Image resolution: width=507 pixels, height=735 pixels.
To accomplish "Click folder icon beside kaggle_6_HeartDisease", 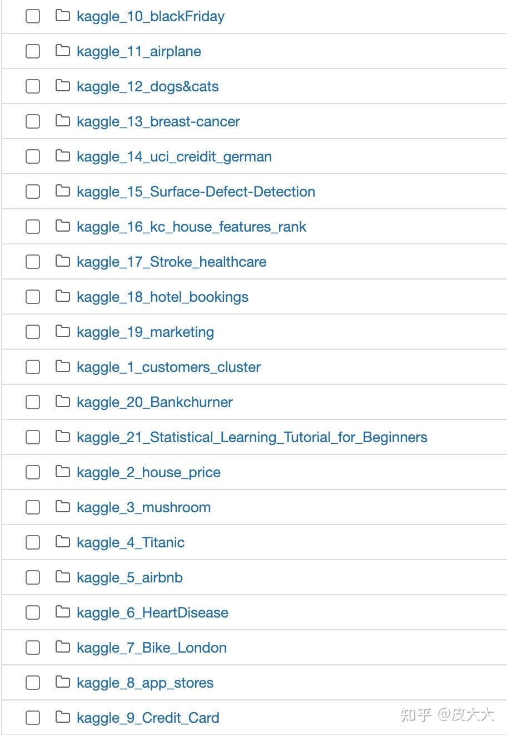I will pyautogui.click(x=63, y=612).
